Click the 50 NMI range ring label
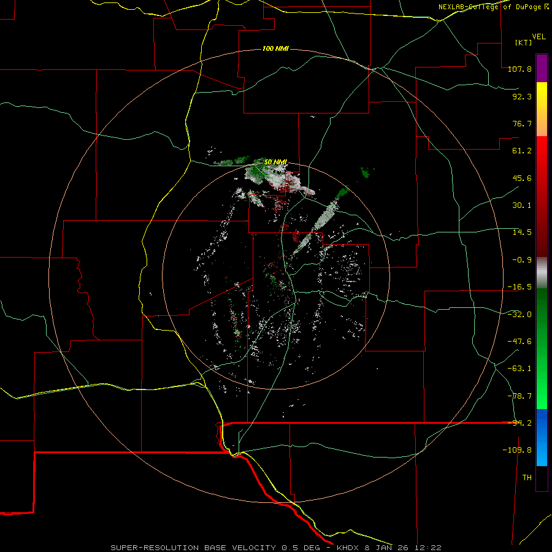Screen dimensions: 552x552 coord(275,163)
